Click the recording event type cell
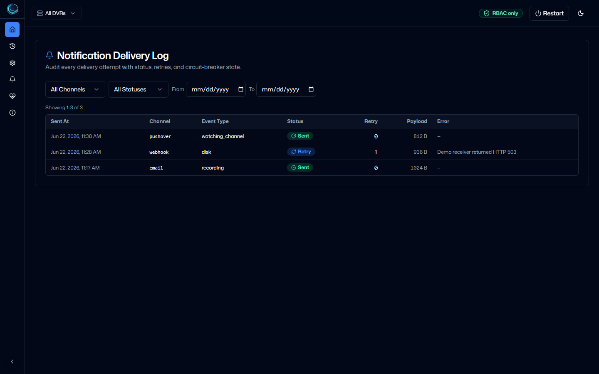 (213, 168)
